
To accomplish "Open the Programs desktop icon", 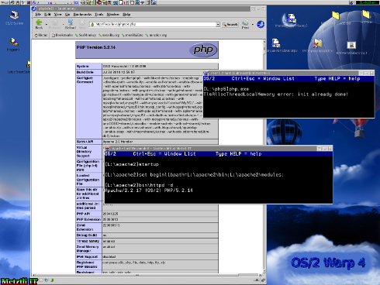I will click(13, 42).
